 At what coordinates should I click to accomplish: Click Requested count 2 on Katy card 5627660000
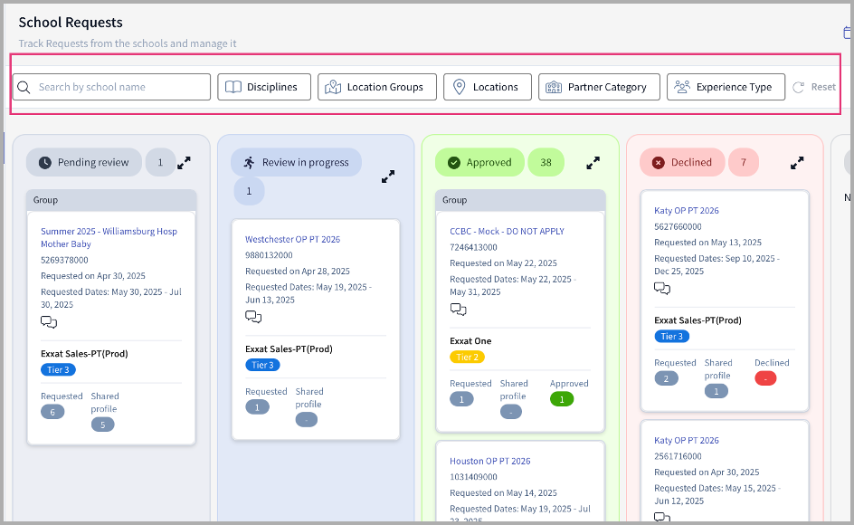[x=666, y=378]
